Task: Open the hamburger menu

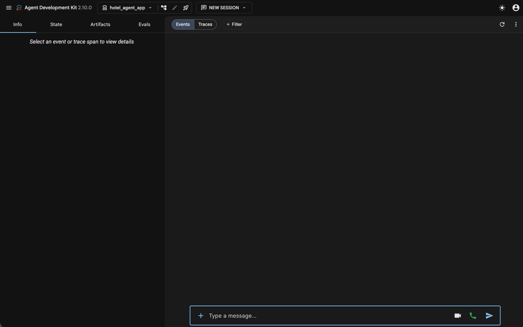Action: pyautogui.click(x=9, y=8)
